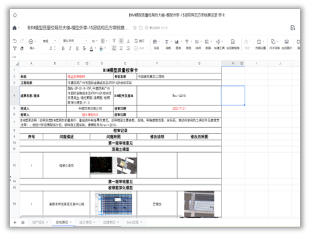Open the font family dropdown
The image size is (310, 236).
[75, 41]
